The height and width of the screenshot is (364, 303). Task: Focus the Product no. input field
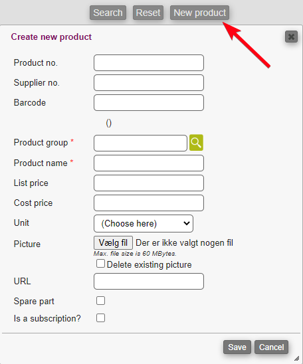(x=149, y=63)
